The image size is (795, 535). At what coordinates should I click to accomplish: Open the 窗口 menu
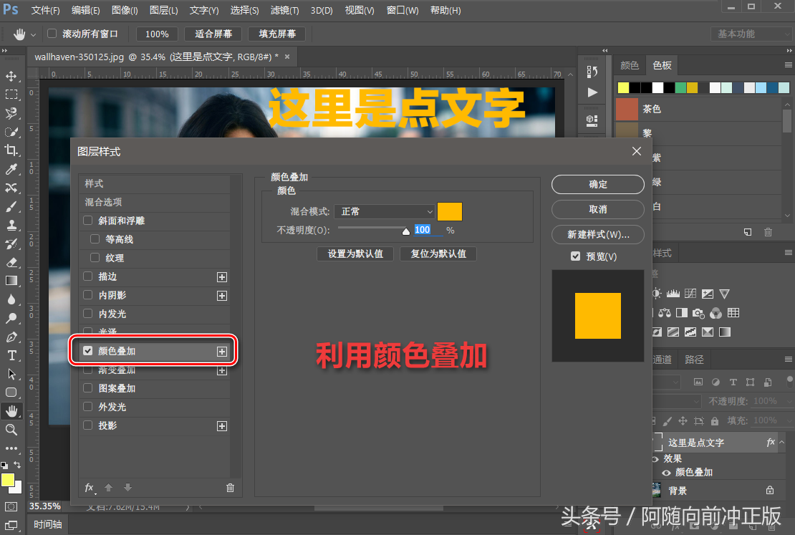click(403, 10)
